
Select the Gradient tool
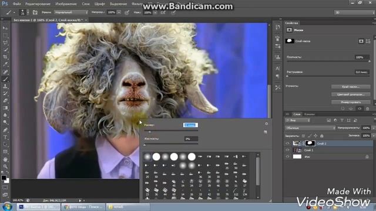click(x=5, y=108)
